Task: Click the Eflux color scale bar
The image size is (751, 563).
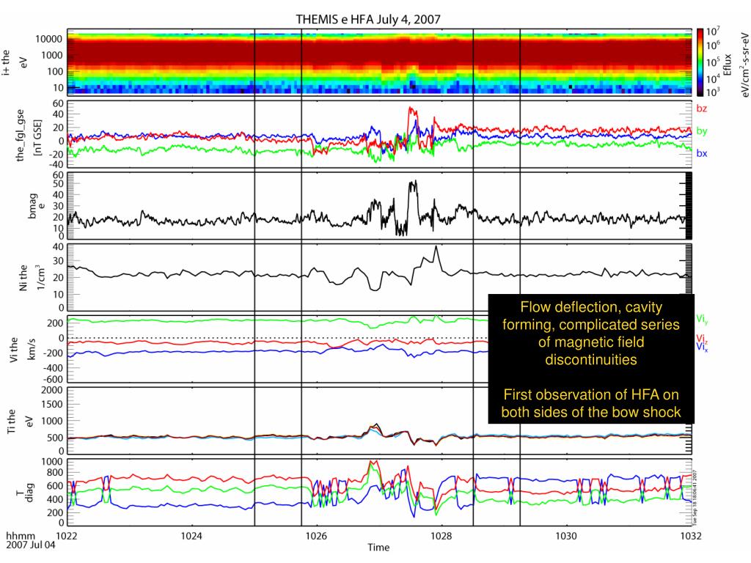Action: pos(700,62)
